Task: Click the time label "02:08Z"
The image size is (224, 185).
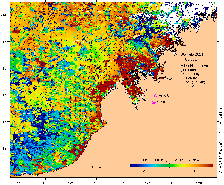Action: [x=191, y=59]
